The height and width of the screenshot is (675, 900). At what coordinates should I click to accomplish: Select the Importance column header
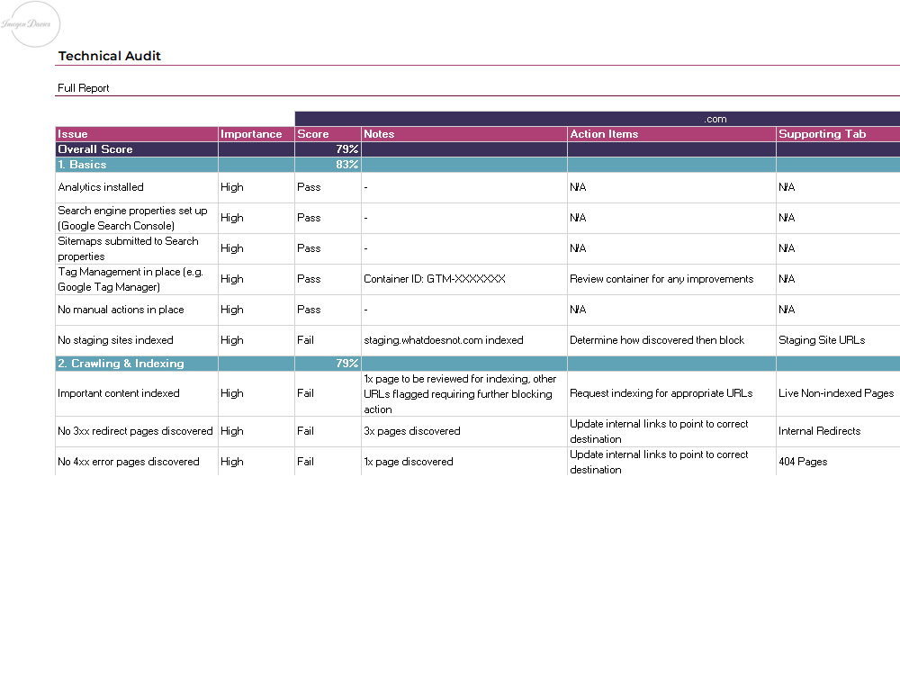[256, 134]
